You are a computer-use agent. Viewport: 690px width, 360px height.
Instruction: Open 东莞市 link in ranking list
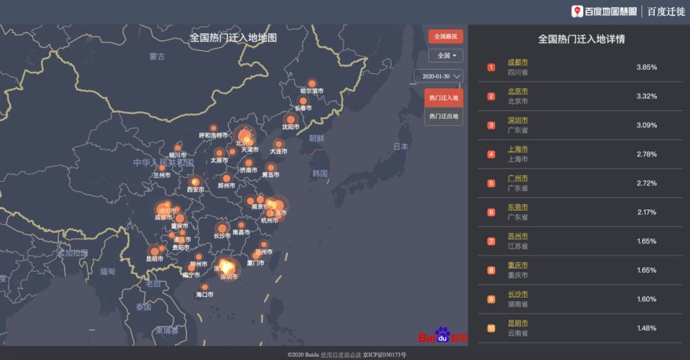click(x=517, y=207)
